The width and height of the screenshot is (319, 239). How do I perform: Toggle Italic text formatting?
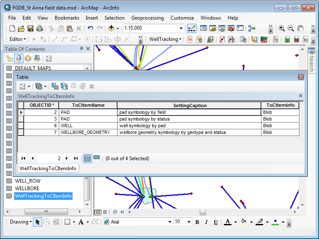point(206,222)
